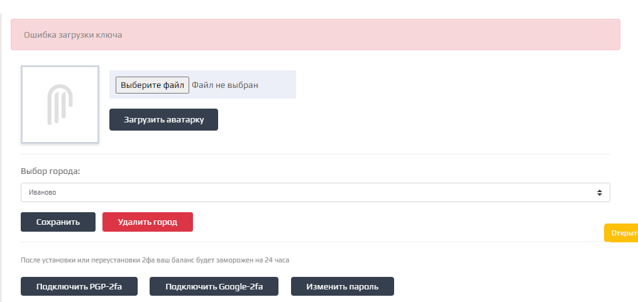Click the 2fa balance freeze notice text
This screenshot has height=302, width=638.
pos(155,260)
